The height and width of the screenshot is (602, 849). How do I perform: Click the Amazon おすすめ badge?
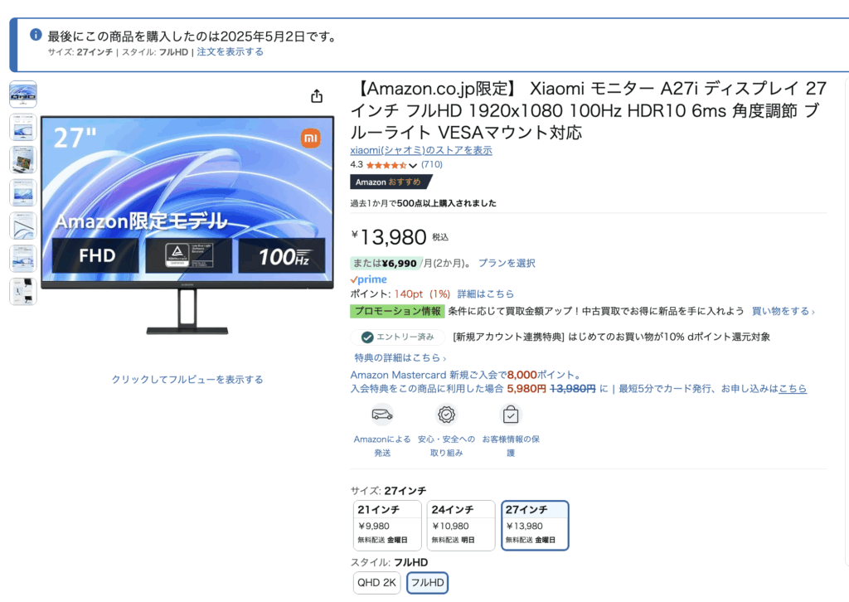click(x=391, y=182)
